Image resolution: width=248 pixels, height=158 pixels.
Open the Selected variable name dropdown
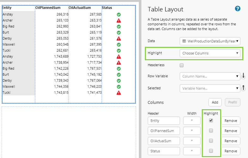click(x=210, y=88)
